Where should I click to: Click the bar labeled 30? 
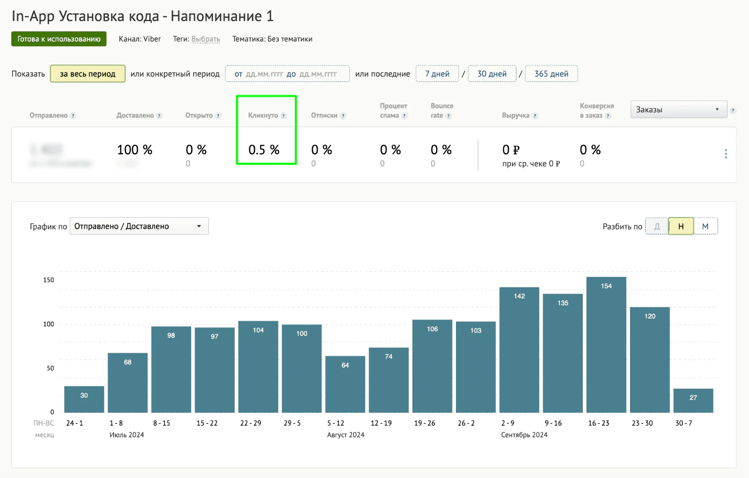(x=84, y=399)
